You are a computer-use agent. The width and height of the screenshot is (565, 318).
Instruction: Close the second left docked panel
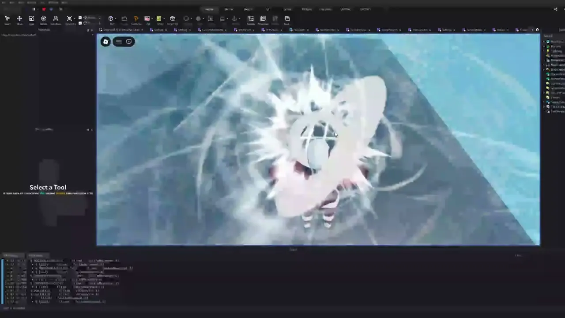click(x=92, y=130)
